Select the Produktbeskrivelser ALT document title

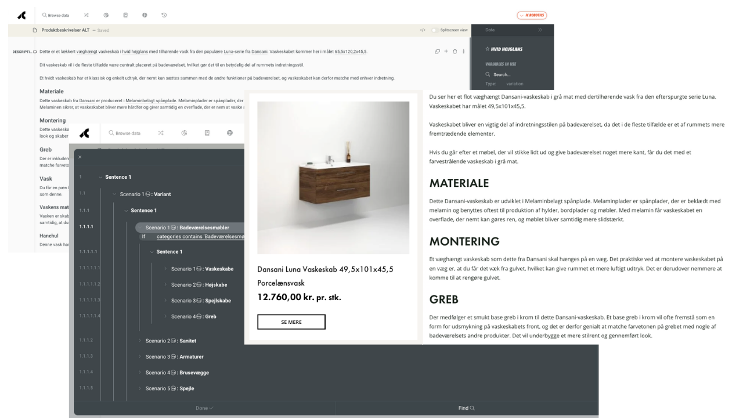66,30
